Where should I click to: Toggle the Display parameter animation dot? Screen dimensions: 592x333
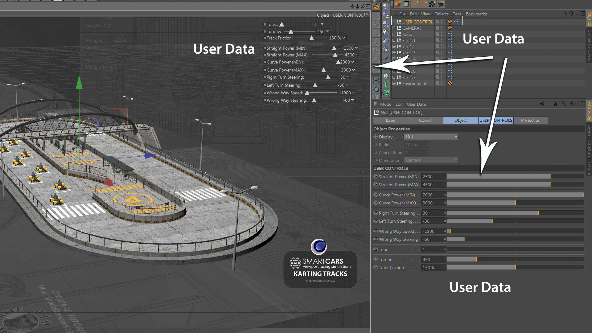(x=375, y=137)
